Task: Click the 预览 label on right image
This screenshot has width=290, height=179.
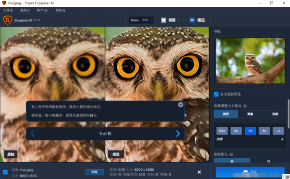Action: 116,154
